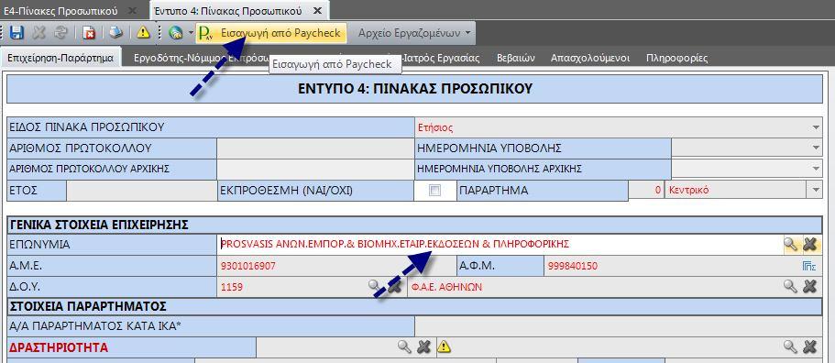Close the Έντυπο 4: Πίνακας Προσωπικού tab
This screenshot has width=835, height=363.
[x=317, y=11]
